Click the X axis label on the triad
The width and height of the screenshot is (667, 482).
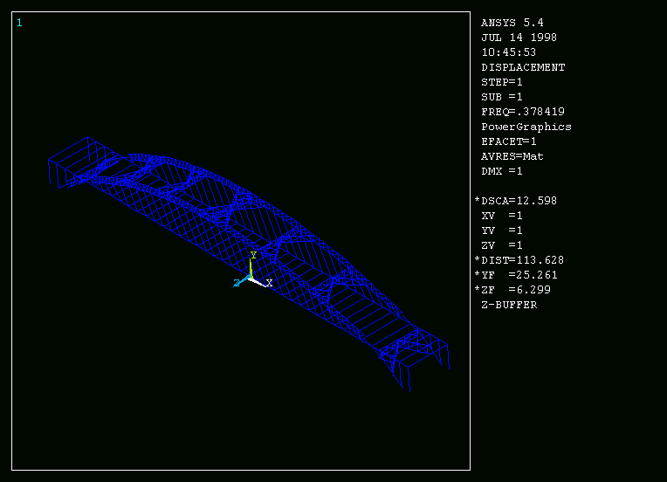click(x=269, y=283)
